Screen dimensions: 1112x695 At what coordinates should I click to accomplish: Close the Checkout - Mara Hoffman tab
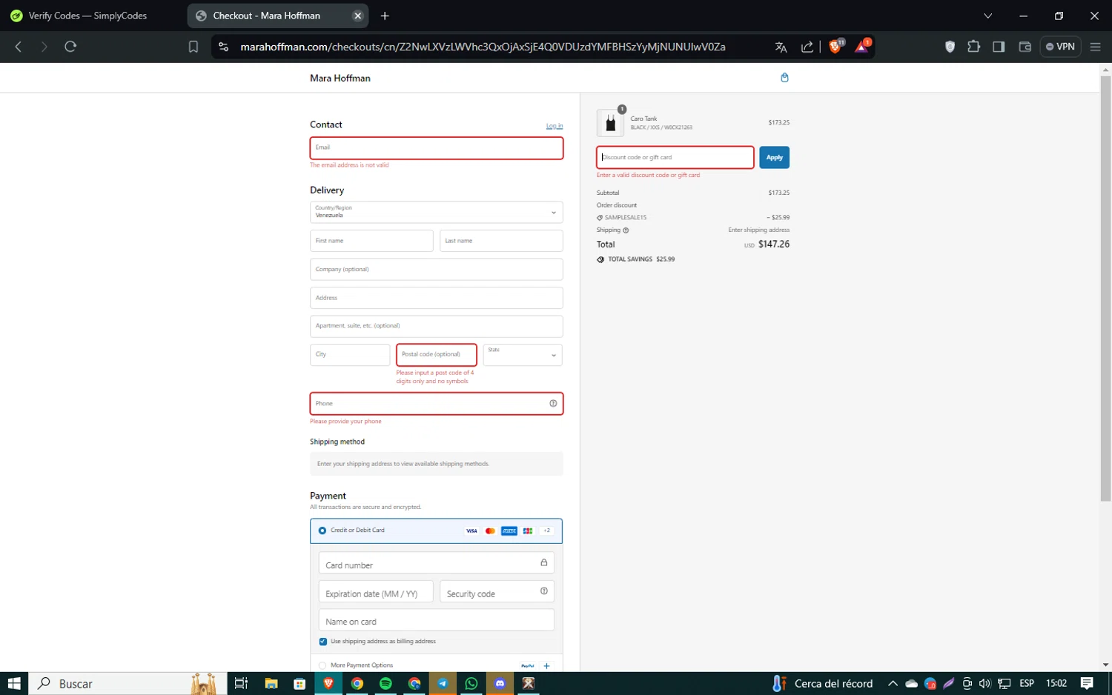tap(358, 16)
